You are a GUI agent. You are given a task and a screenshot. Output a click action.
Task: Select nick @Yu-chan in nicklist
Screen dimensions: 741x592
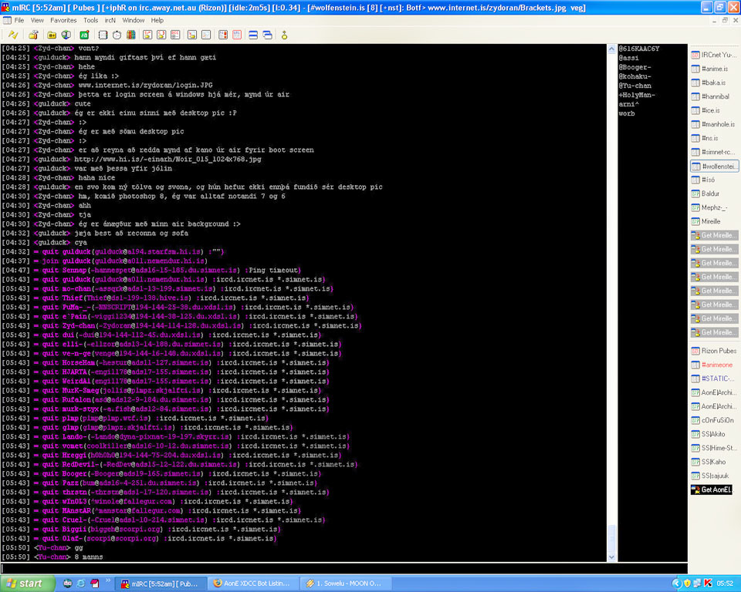pos(634,86)
